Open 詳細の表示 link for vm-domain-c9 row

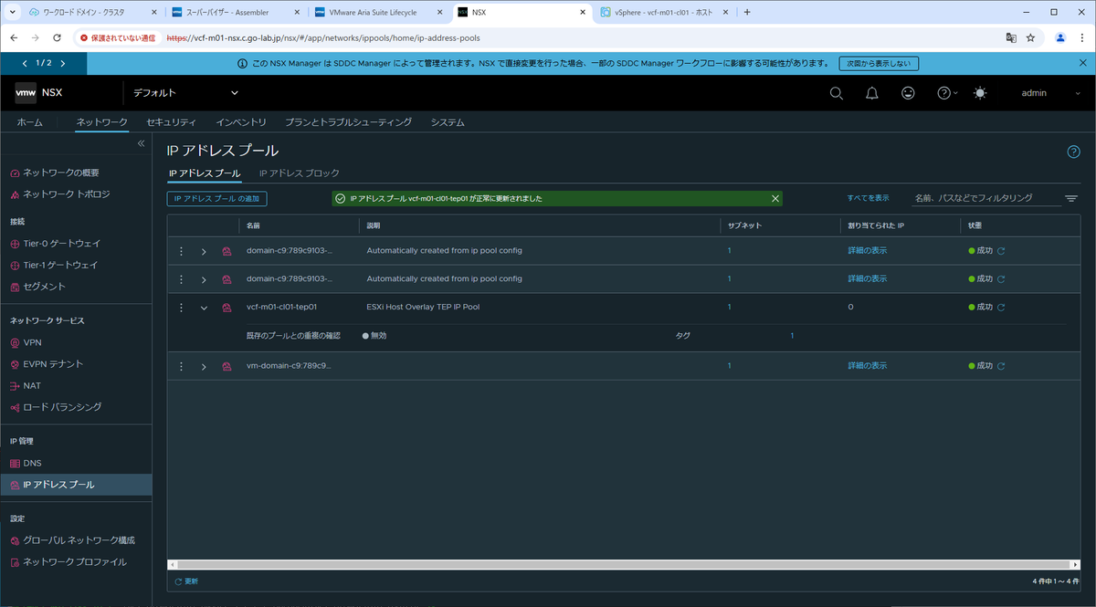(867, 366)
